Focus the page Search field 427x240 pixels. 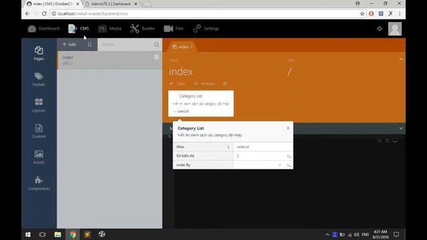(x=125, y=45)
